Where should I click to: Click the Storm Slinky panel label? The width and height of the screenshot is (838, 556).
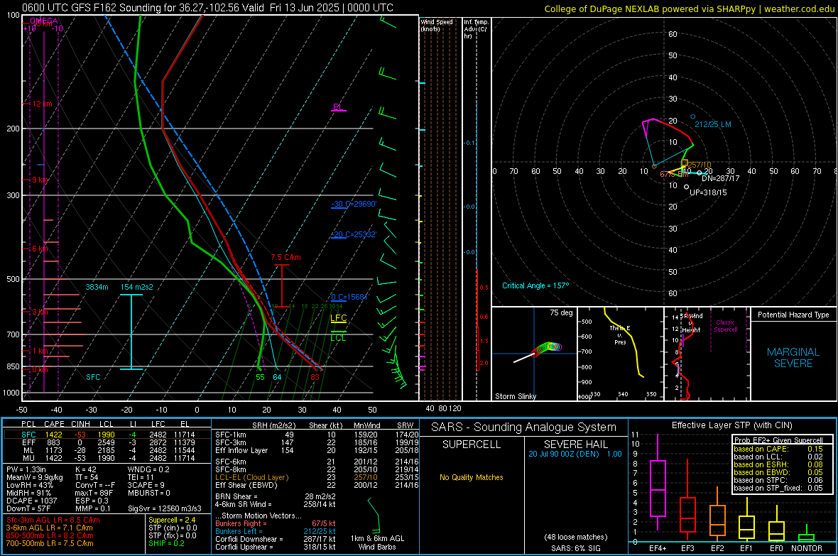tap(515, 396)
